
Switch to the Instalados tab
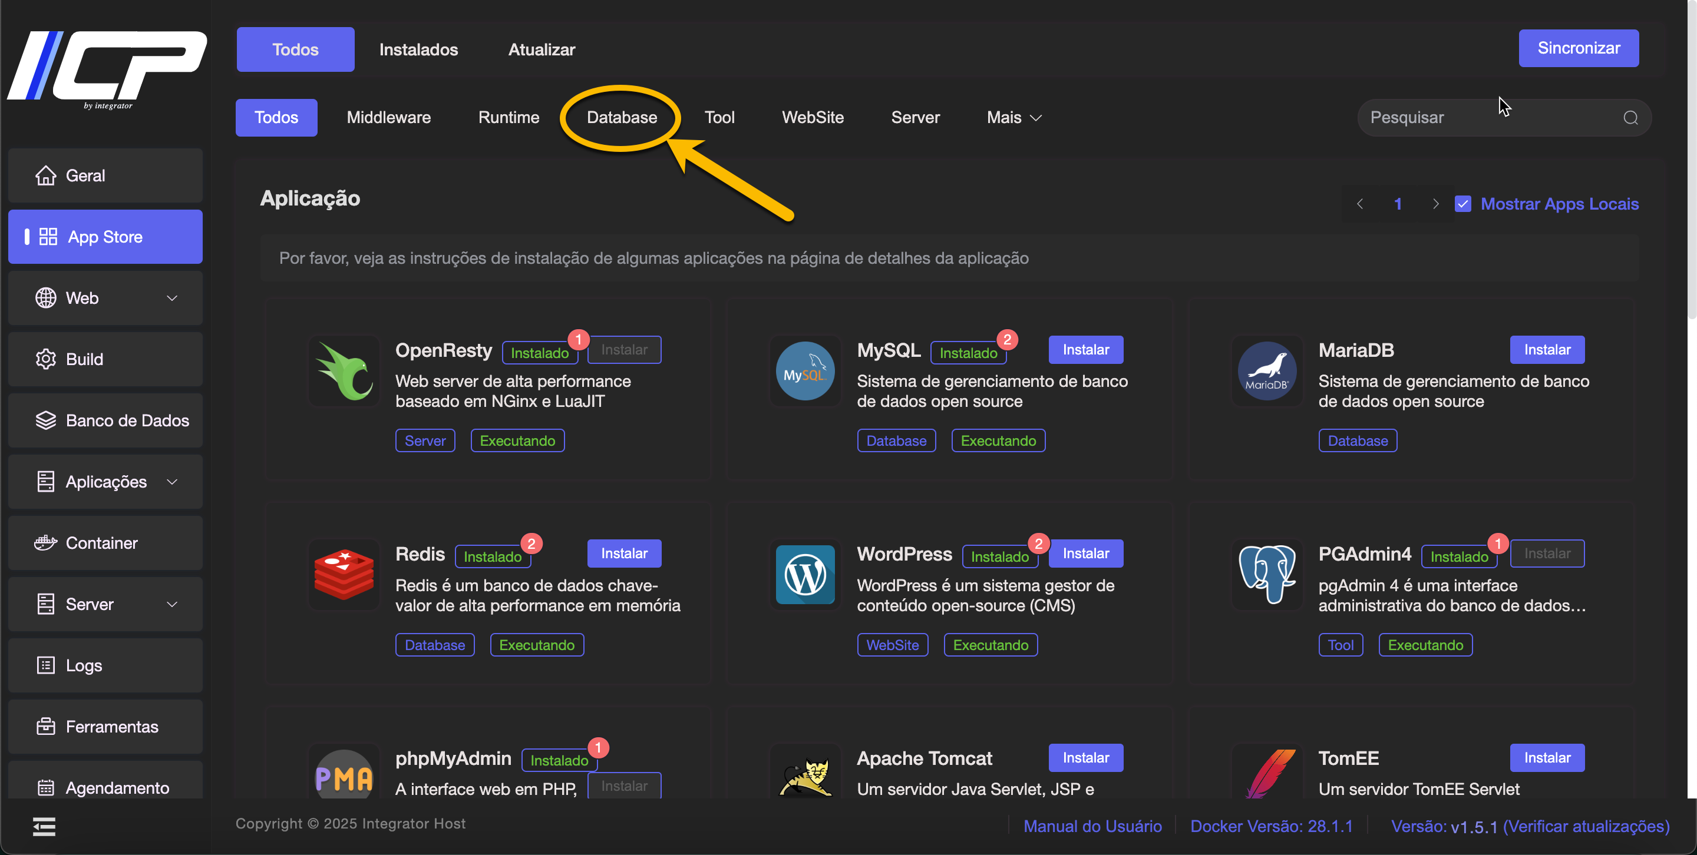tap(418, 49)
